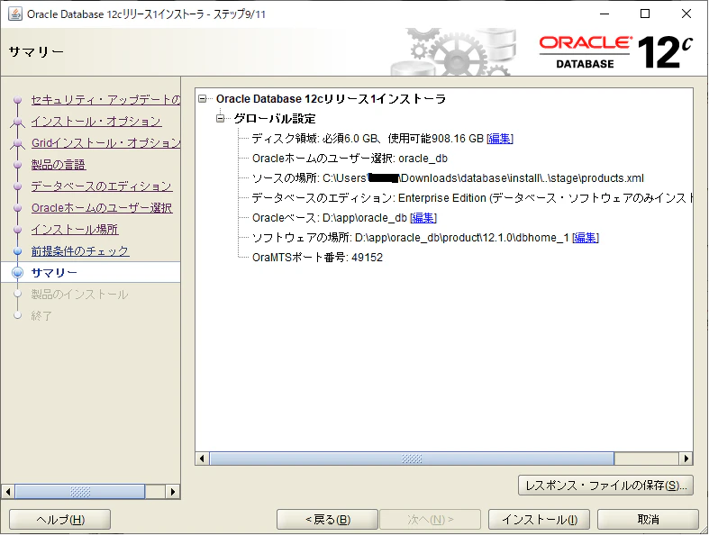This screenshot has height=536, width=709.
Task: Open the 製品の言語 step
Action: click(59, 165)
